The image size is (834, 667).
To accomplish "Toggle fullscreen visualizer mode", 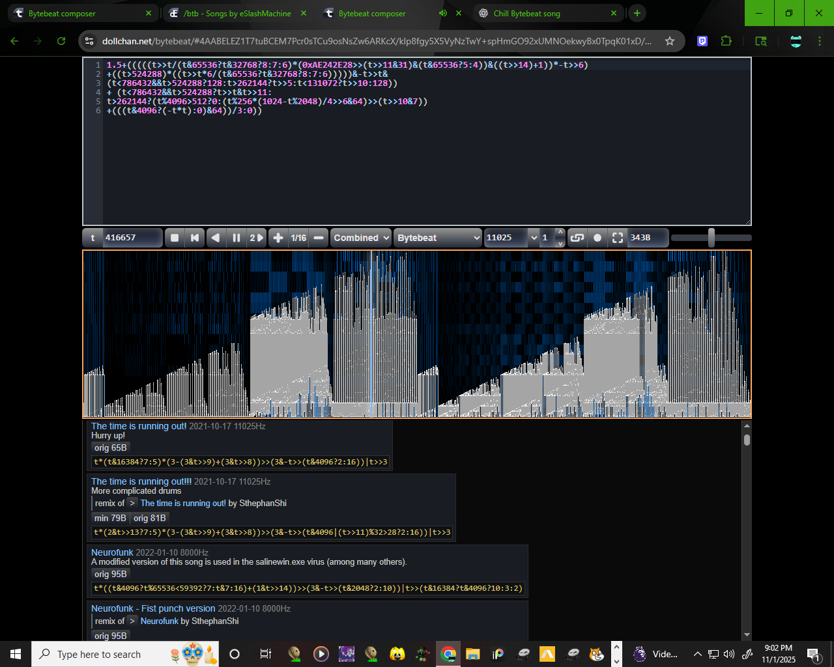I will point(618,238).
